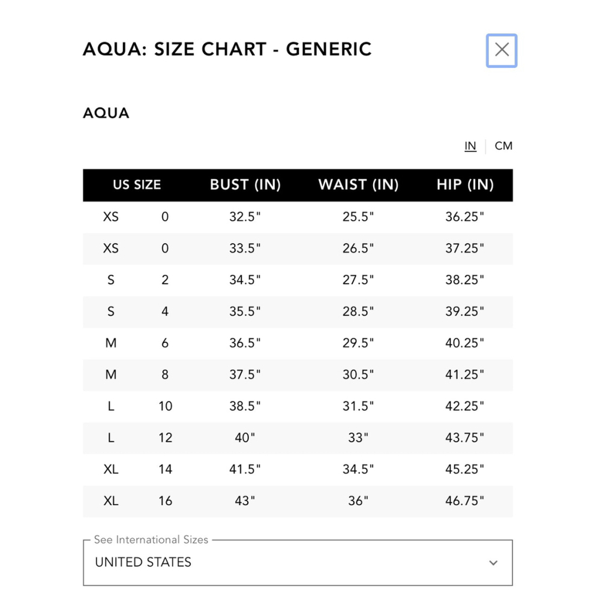Click the S size 2 row
Image resolution: width=600 pixels, height=600 pixels.
pyautogui.click(x=298, y=280)
